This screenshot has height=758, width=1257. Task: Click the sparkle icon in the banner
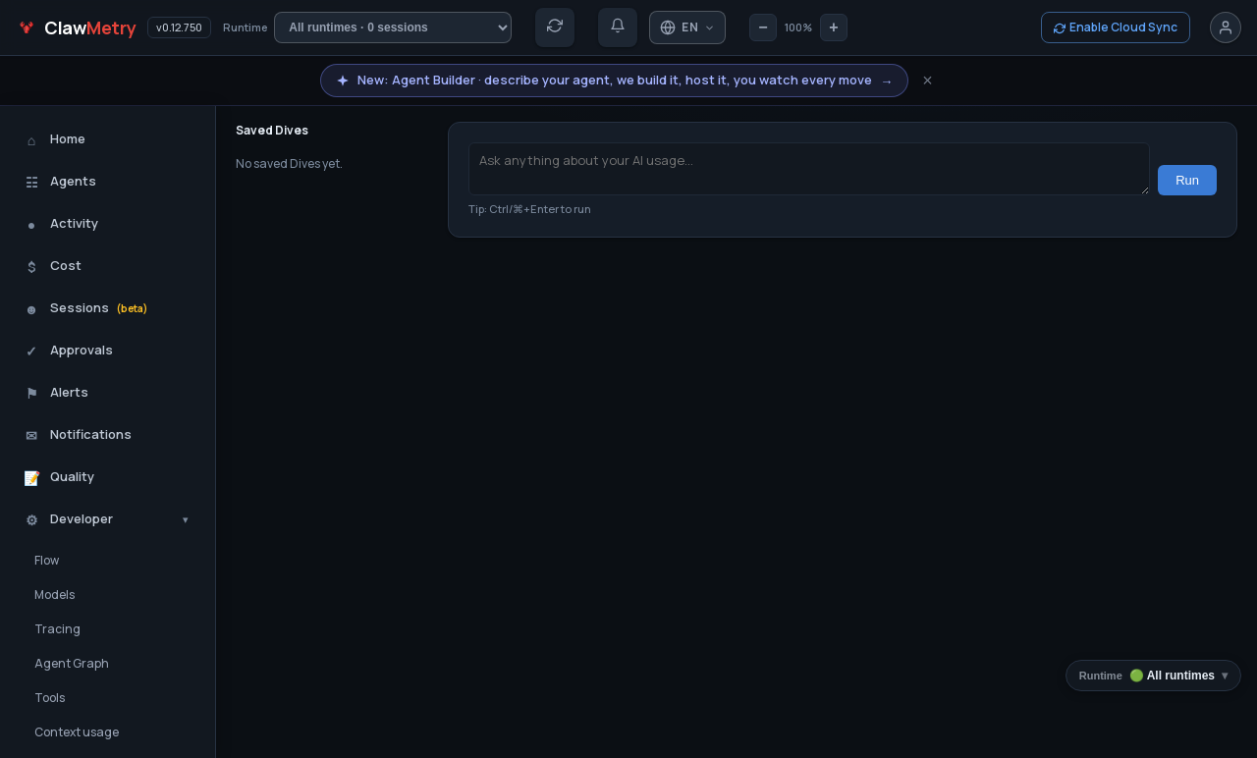click(x=343, y=81)
